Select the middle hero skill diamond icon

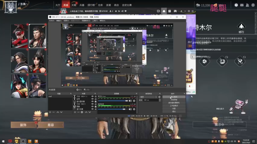click(x=222, y=61)
